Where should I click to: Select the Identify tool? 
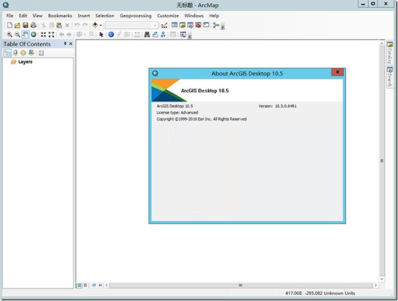[111, 34]
